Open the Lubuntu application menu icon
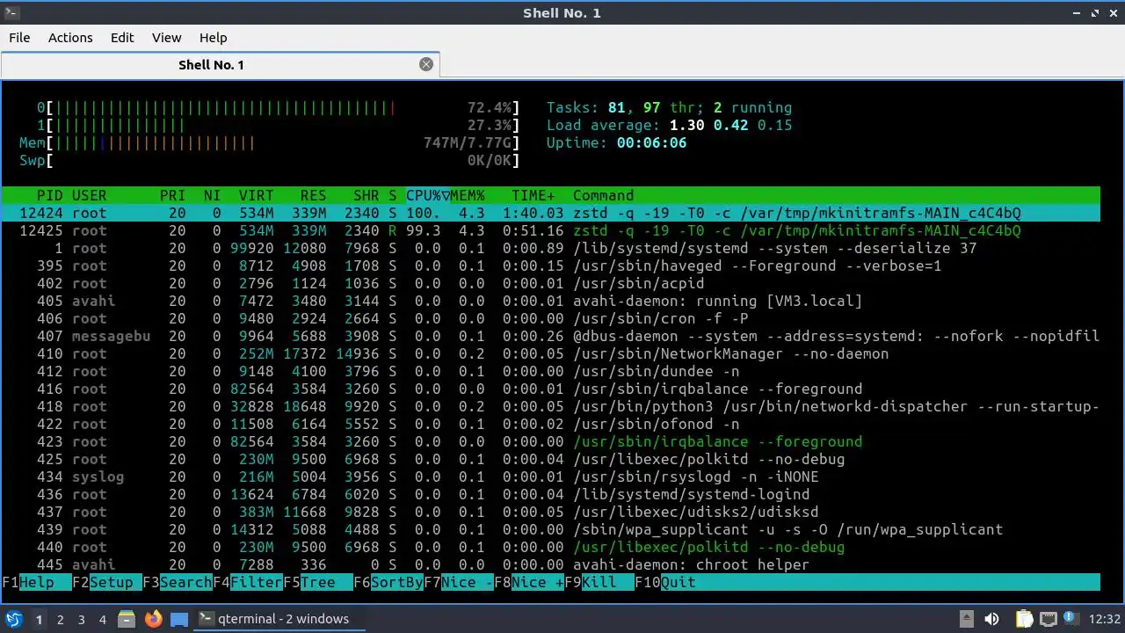This screenshot has width=1125, height=633. tap(13, 619)
